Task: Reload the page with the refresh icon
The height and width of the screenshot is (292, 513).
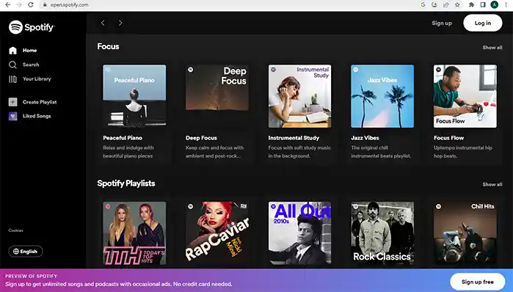Action: coord(30,4)
